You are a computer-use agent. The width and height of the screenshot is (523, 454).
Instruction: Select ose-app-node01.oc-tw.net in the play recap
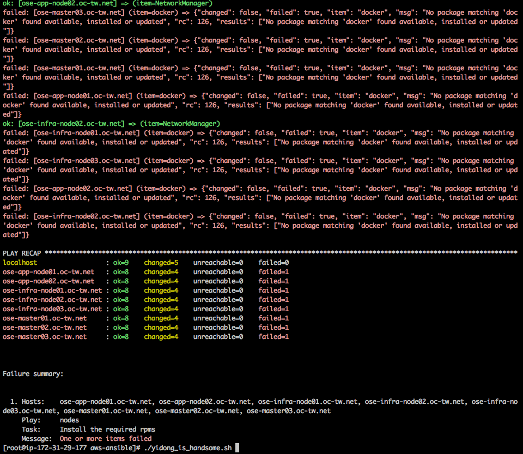[x=48, y=272]
